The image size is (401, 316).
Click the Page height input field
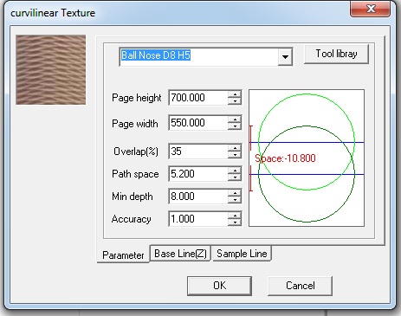click(198, 98)
